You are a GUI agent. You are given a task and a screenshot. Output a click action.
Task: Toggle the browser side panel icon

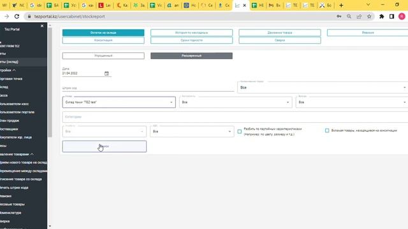click(x=391, y=17)
